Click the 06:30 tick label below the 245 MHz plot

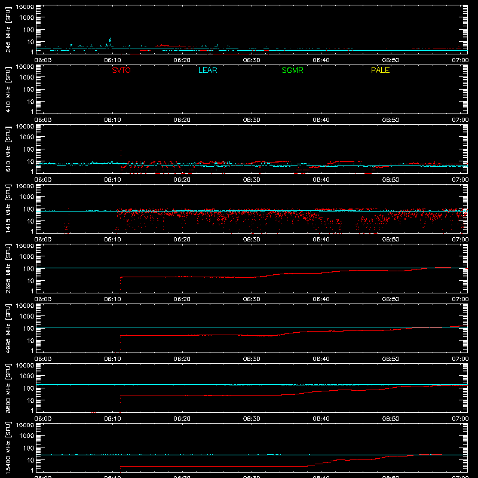tap(252, 60)
